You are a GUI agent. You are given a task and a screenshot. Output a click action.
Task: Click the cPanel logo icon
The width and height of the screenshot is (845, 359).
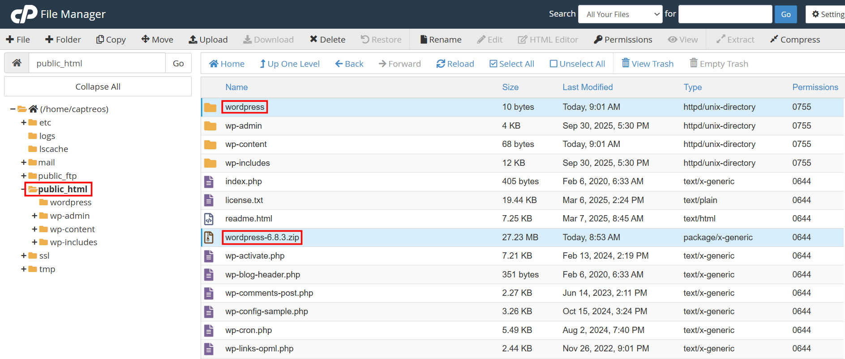(24, 14)
